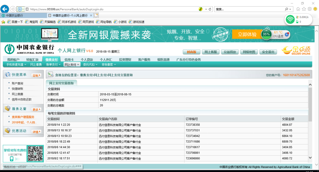The image size is (319, 172).
Task: Open the 我的账户 menu
Action: 13,59
